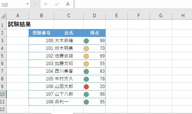Click the Insert Function fx icon
Screen dimensions: 192x114
click(68, 4)
